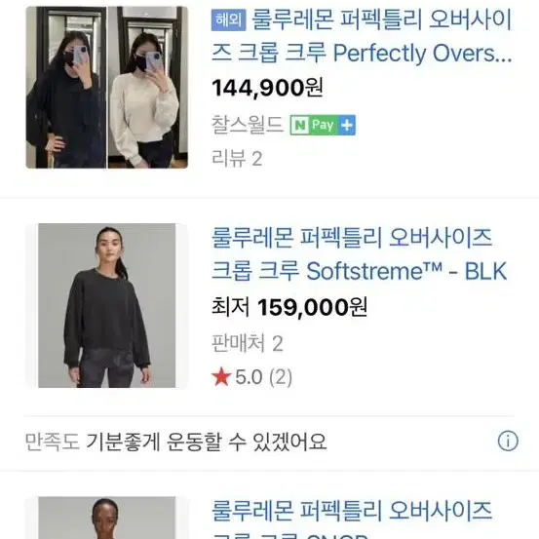Click 만족도 satisfaction label
This screenshot has height=539, width=539.
click(x=53, y=442)
